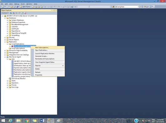
Task: Open Internet Explorer from the taskbar
Action: [10, 121]
